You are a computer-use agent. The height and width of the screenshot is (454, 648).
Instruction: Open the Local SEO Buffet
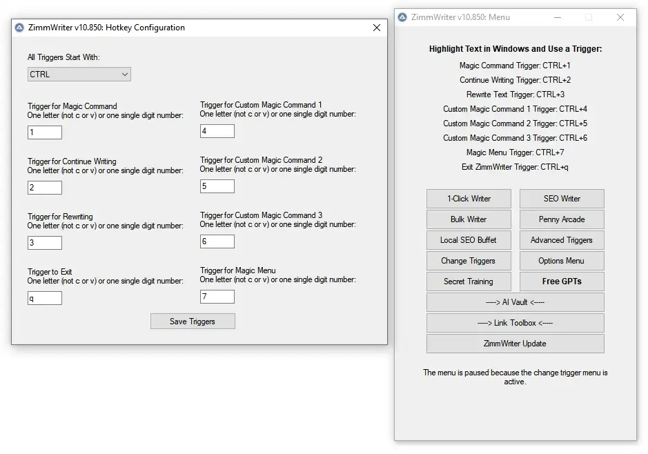[x=469, y=239]
